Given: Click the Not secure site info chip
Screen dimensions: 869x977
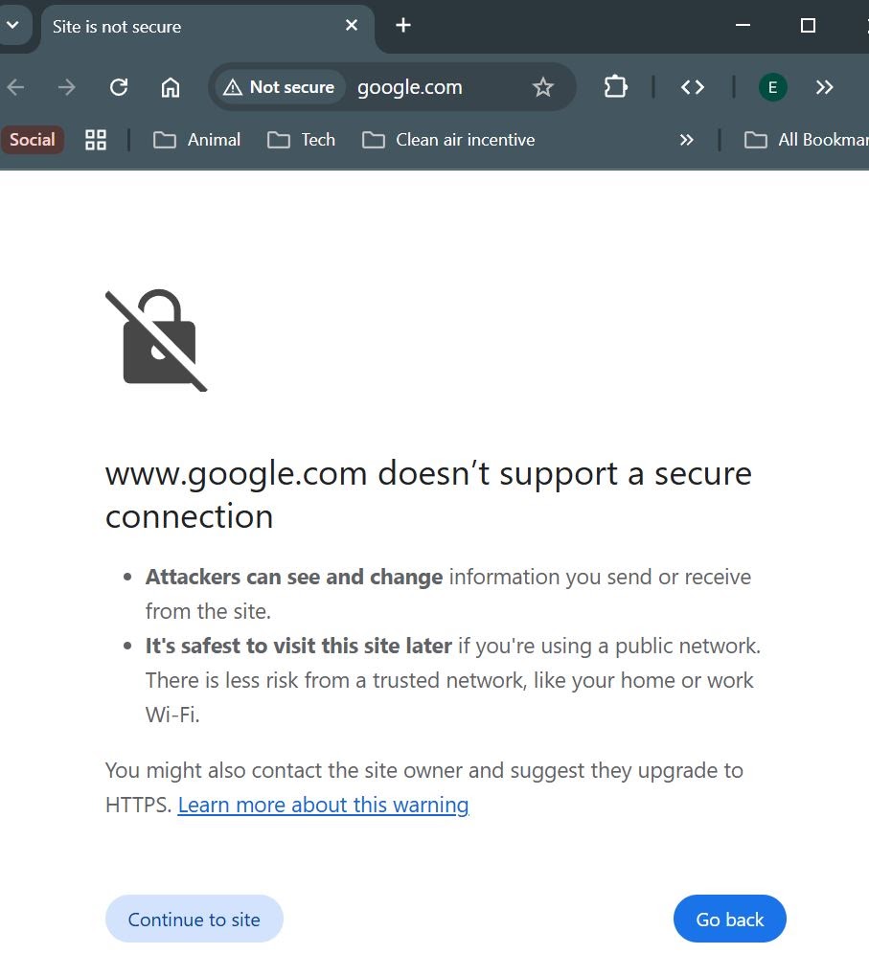Looking at the screenshot, I should pos(280,87).
